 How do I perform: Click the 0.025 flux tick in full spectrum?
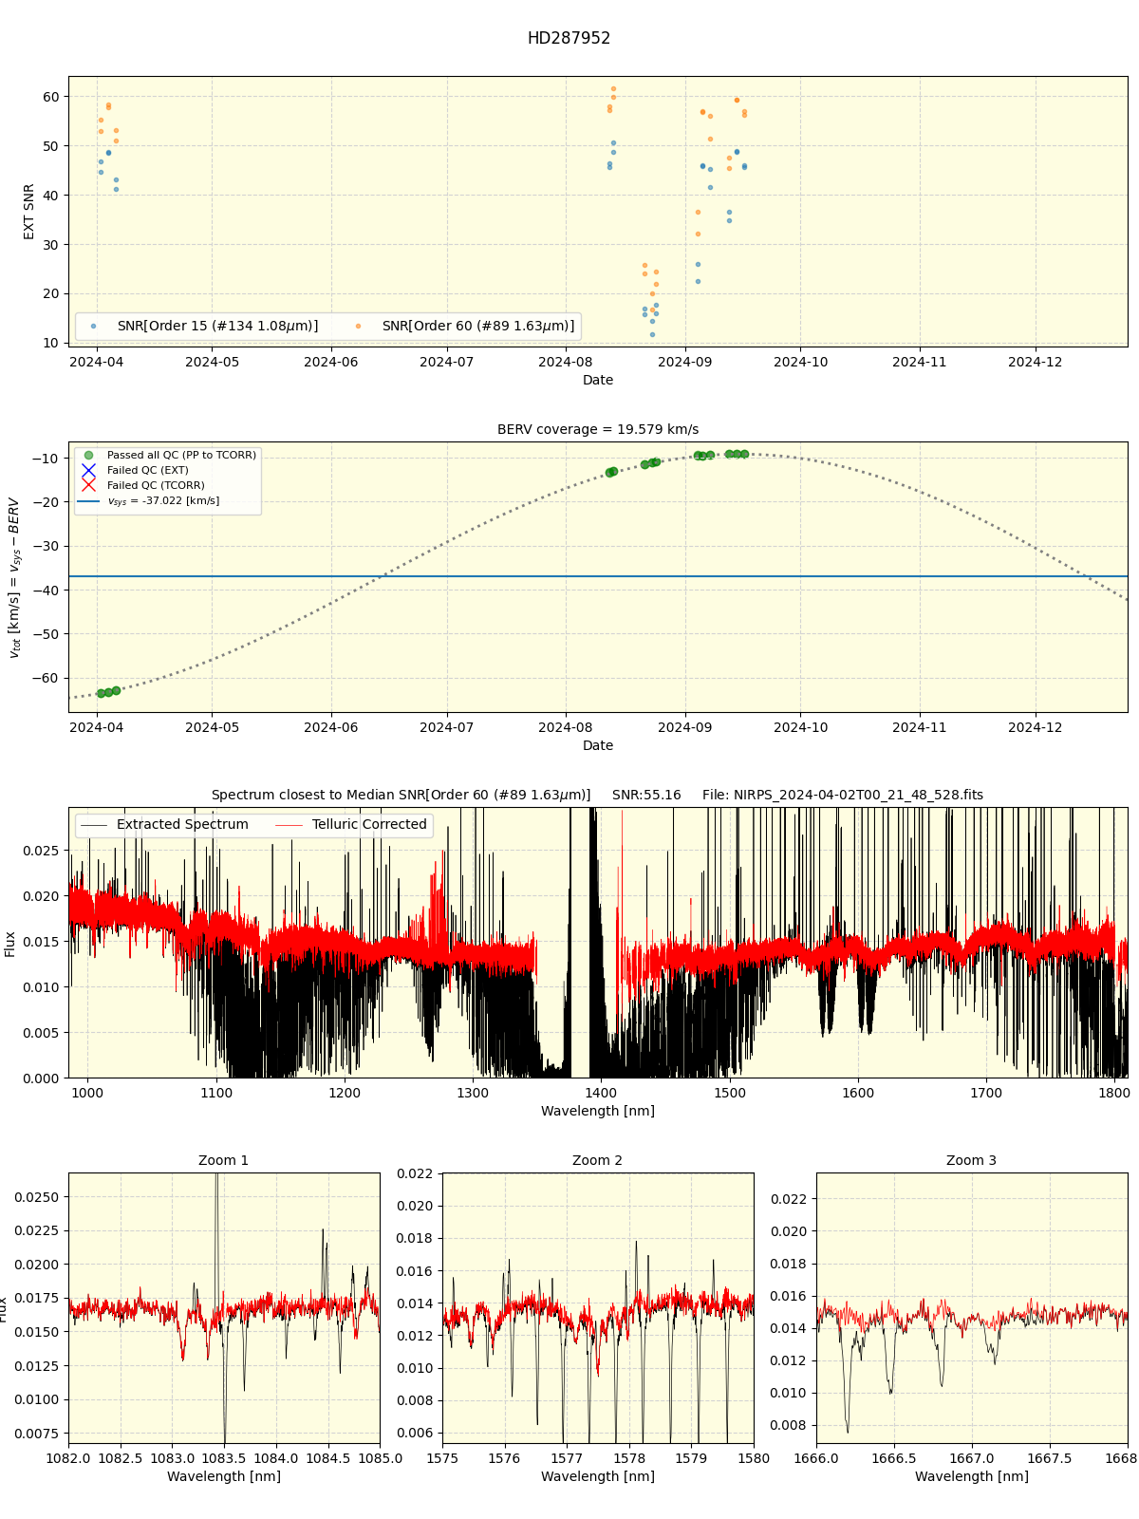[41, 851]
